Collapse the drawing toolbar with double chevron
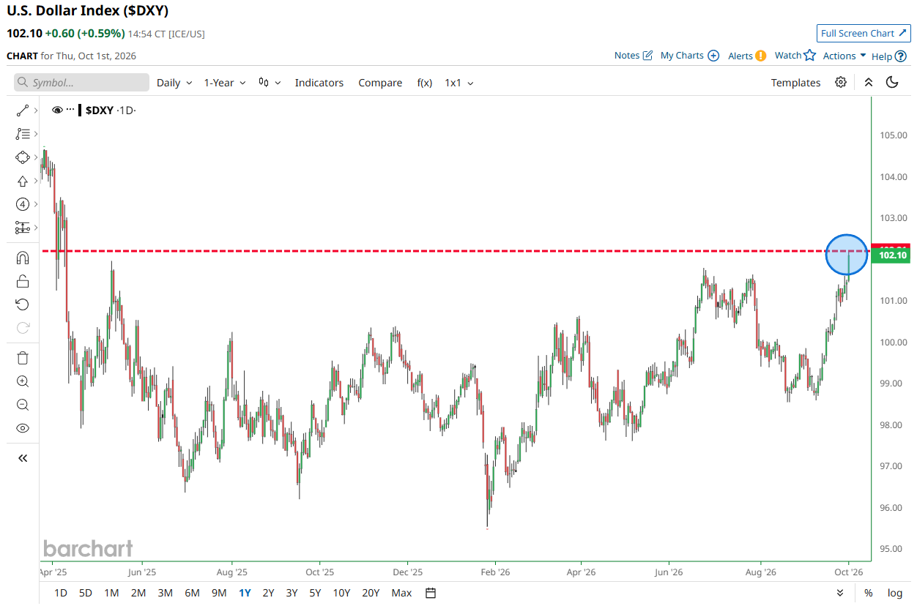This screenshot has height=606, width=917. click(x=22, y=458)
